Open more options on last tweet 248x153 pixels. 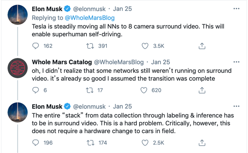(x=236, y=107)
